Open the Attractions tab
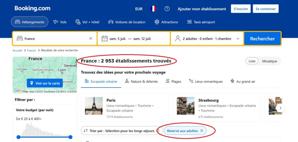 [166, 22]
